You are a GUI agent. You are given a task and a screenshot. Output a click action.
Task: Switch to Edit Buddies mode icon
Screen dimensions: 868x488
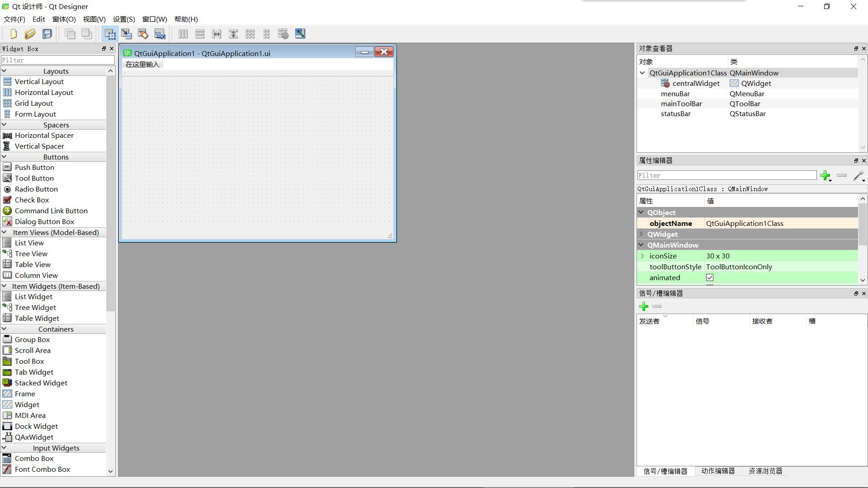tap(143, 34)
